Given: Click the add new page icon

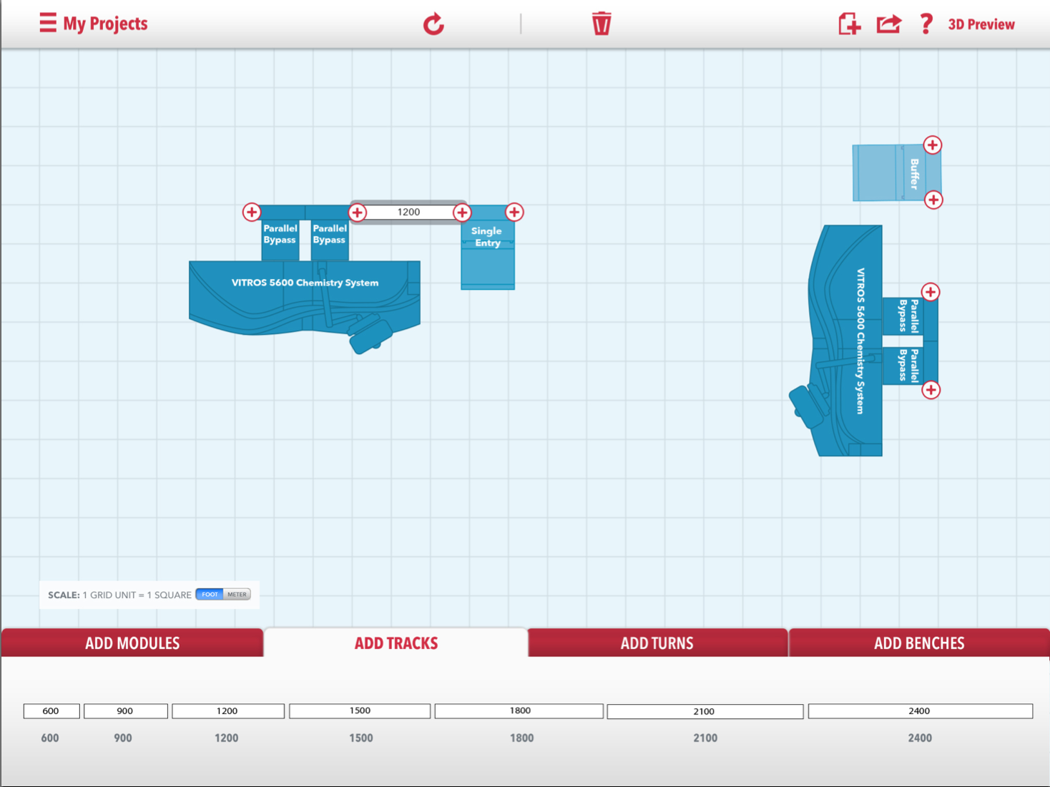Looking at the screenshot, I should pyautogui.click(x=849, y=24).
